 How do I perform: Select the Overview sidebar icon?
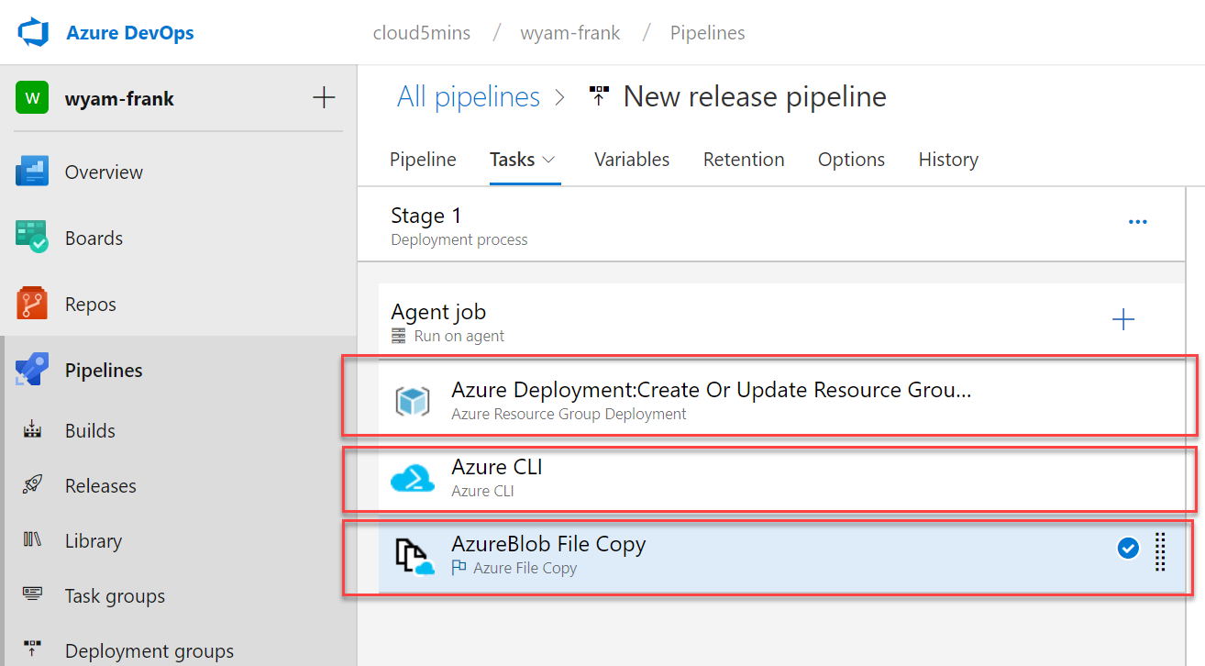point(32,172)
